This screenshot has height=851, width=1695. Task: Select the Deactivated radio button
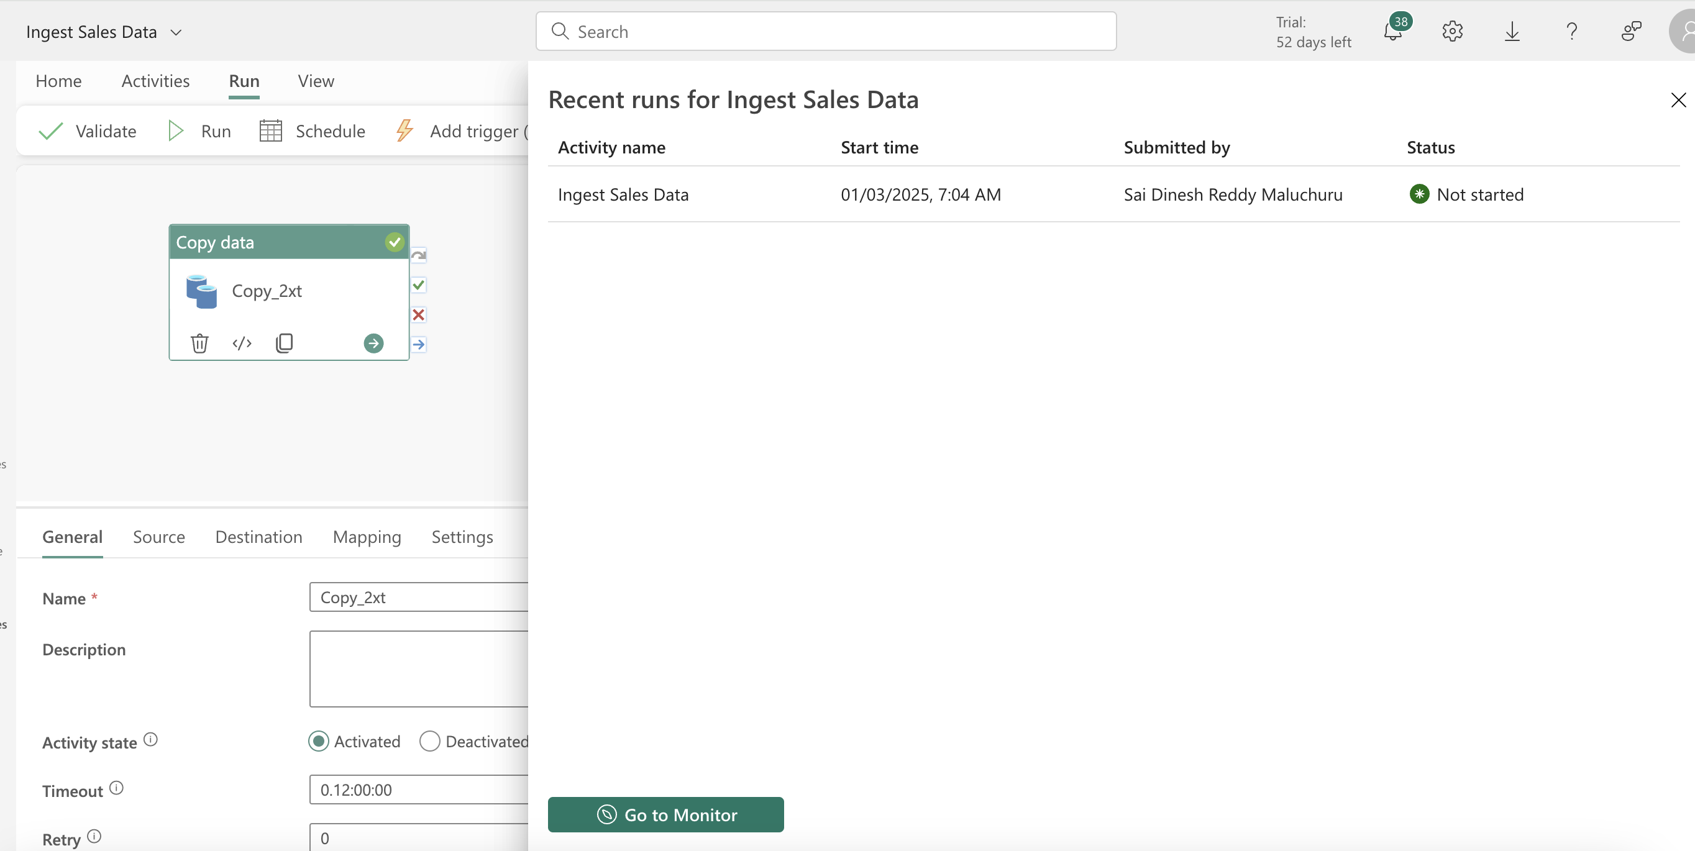430,741
